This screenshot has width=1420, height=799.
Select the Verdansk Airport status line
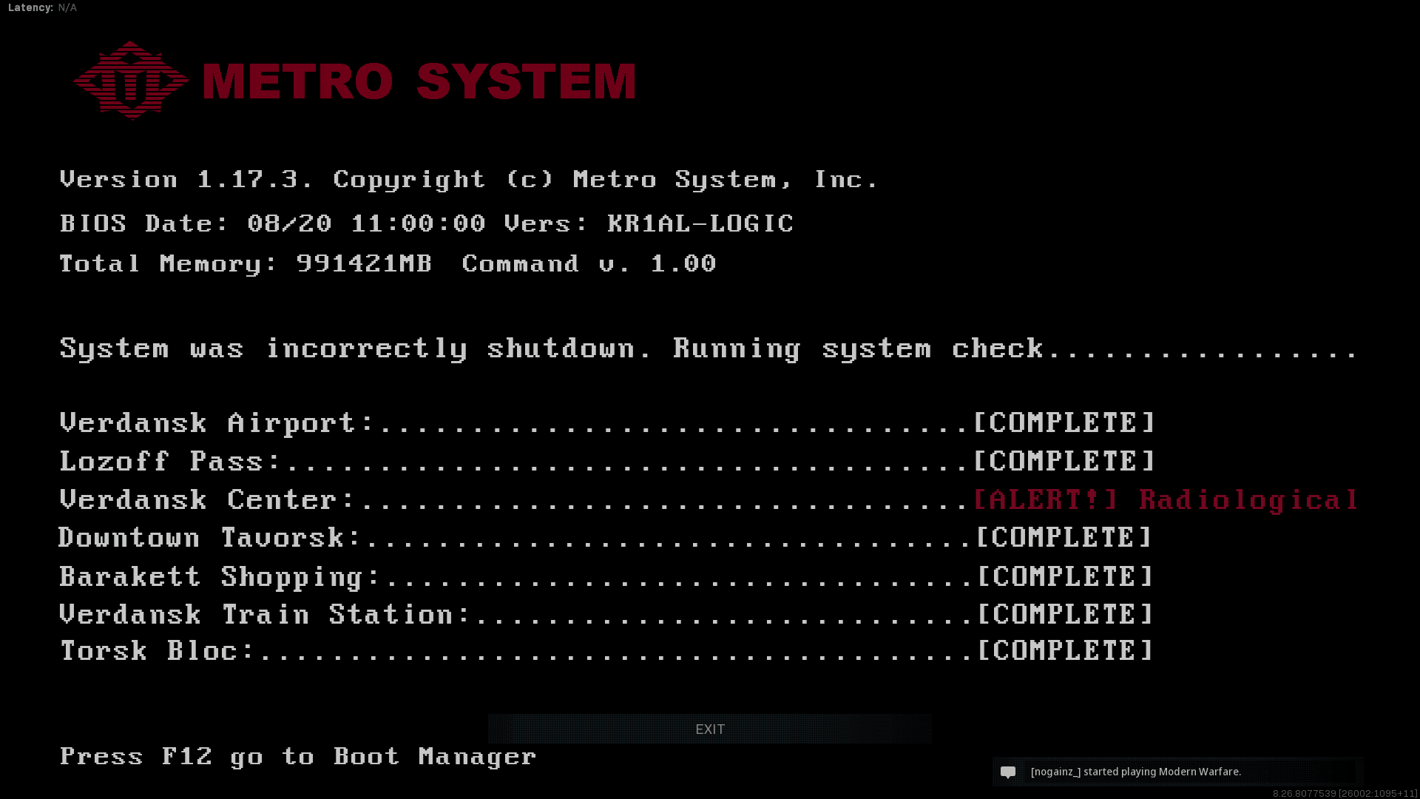click(x=607, y=422)
